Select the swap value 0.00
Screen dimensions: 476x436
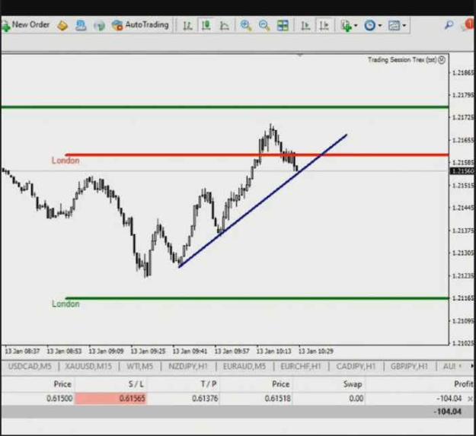click(356, 399)
